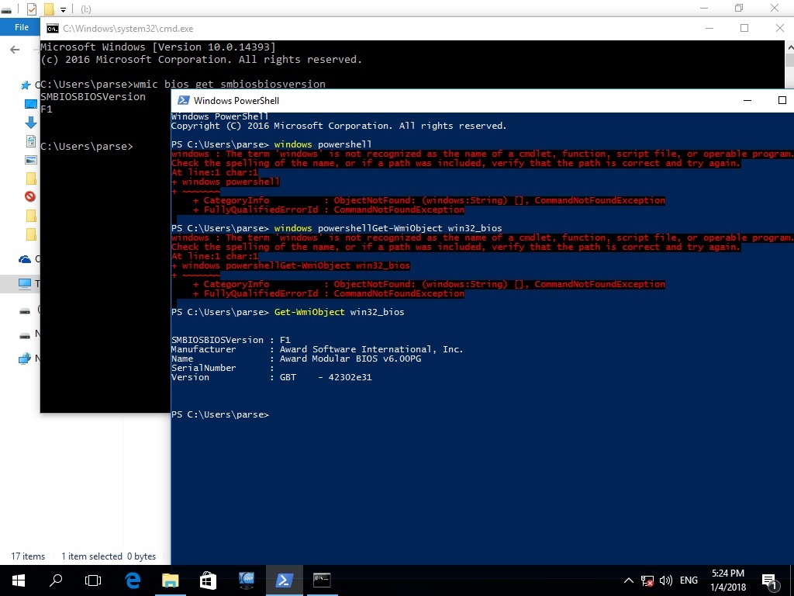
Task: Open the Documents icon in Explorer's sidebar
Action: coord(30,141)
